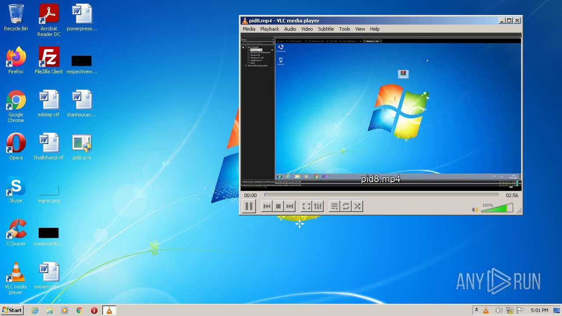Switch to VLC taskbar button
The image size is (562, 316).
pos(109,310)
